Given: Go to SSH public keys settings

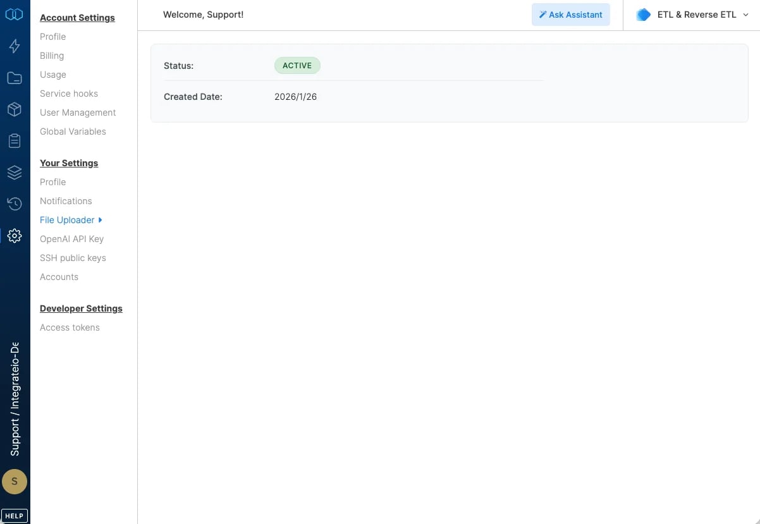Looking at the screenshot, I should [x=73, y=258].
